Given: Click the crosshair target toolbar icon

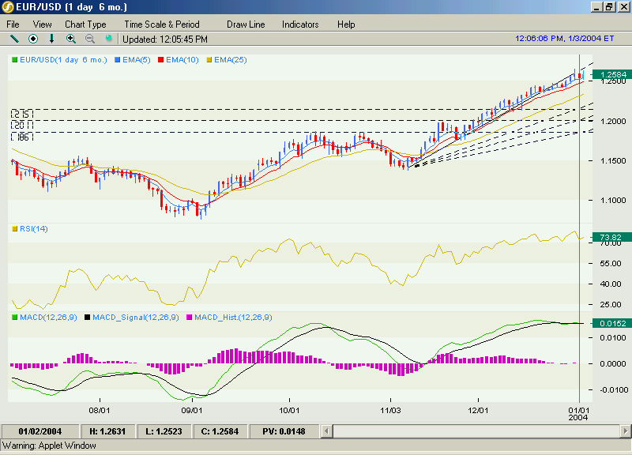Looking at the screenshot, I should click(x=33, y=39).
